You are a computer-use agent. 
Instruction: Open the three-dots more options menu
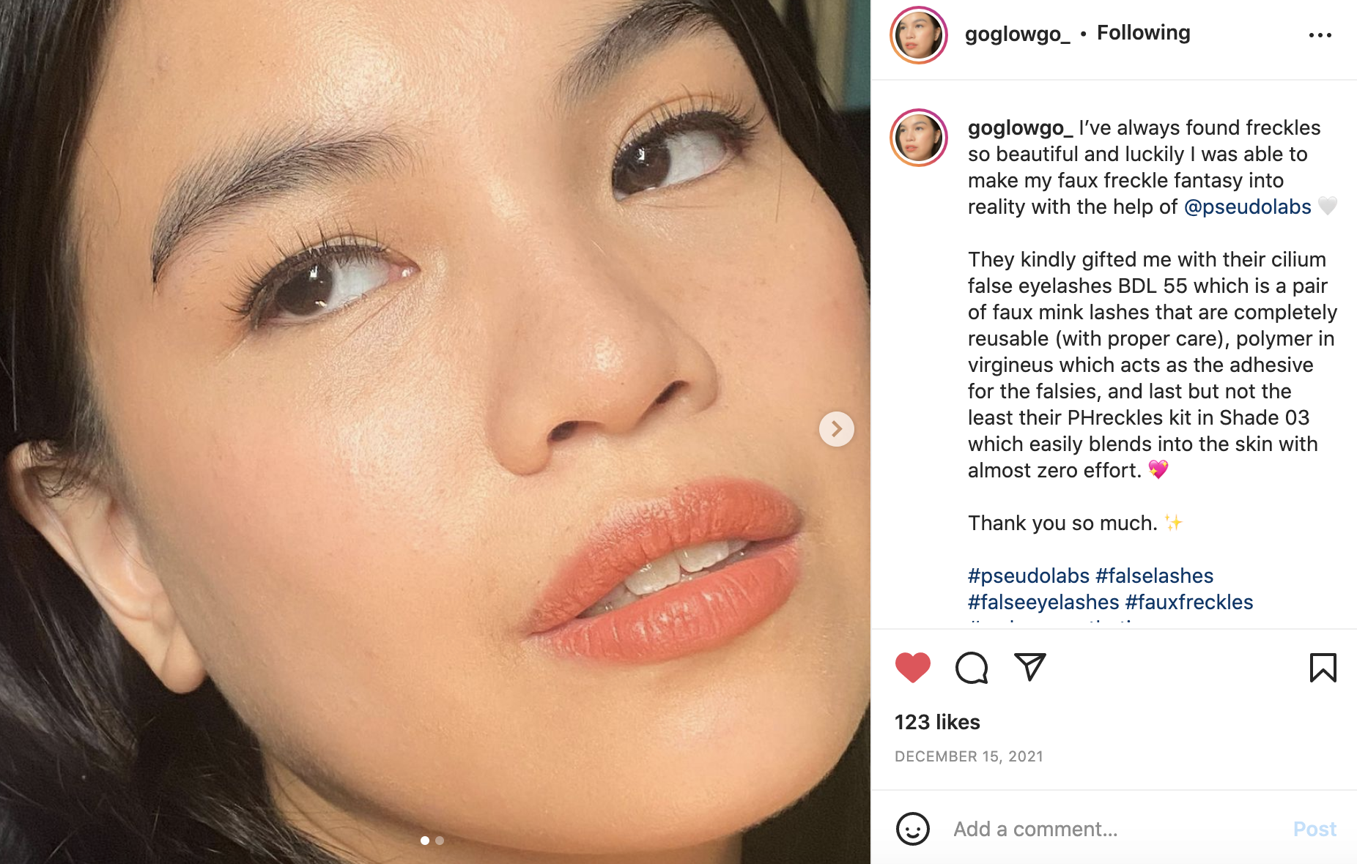click(x=1320, y=35)
